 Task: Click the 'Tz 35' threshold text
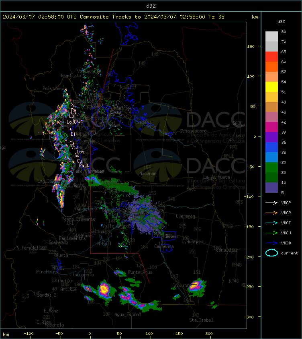coord(216,17)
